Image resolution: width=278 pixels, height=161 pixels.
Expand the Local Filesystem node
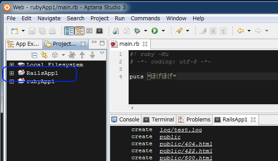point(11,65)
